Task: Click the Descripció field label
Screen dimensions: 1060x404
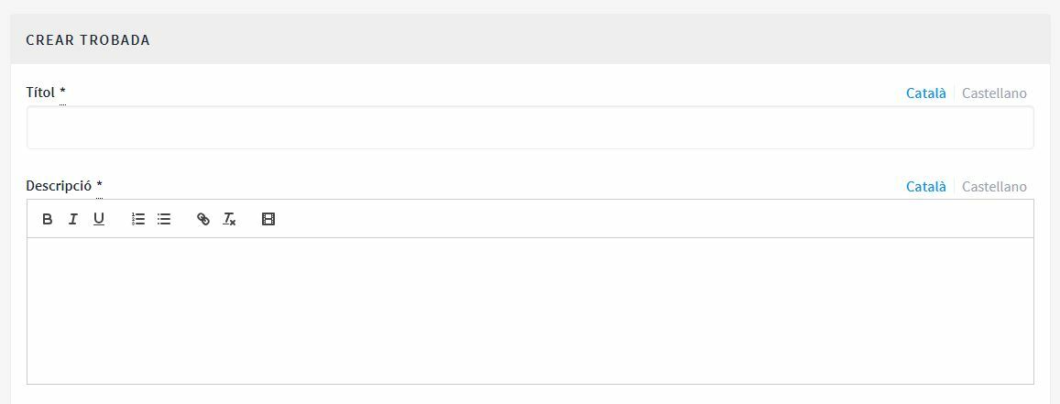Action: 59,186
